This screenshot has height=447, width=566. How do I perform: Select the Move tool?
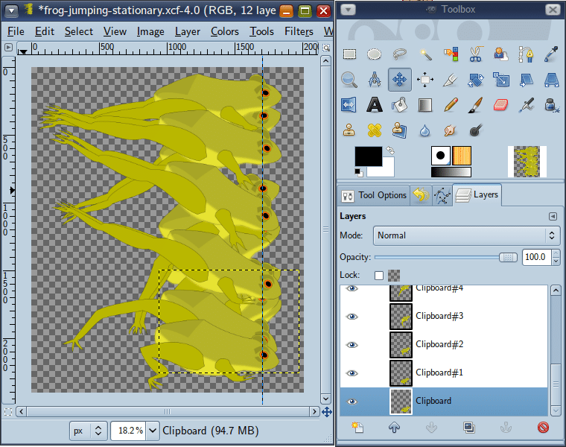(400, 80)
